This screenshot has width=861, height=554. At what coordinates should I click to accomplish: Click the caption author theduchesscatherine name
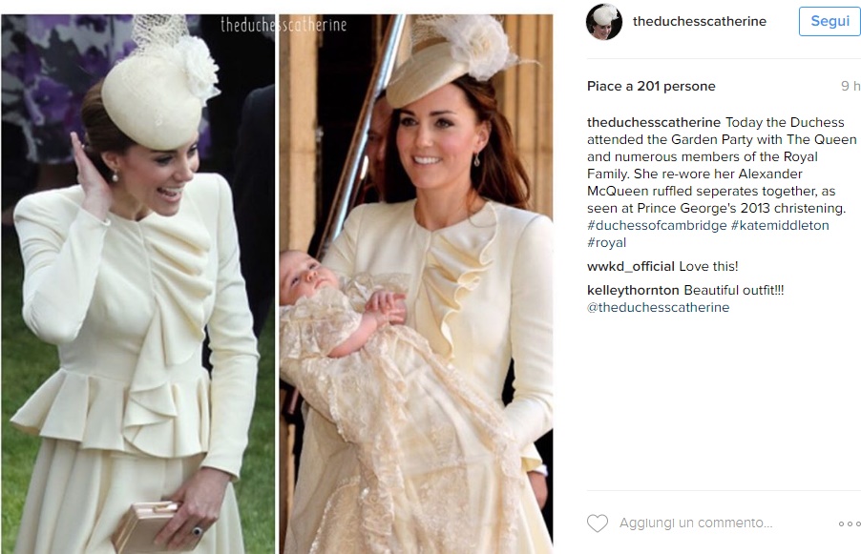(654, 122)
